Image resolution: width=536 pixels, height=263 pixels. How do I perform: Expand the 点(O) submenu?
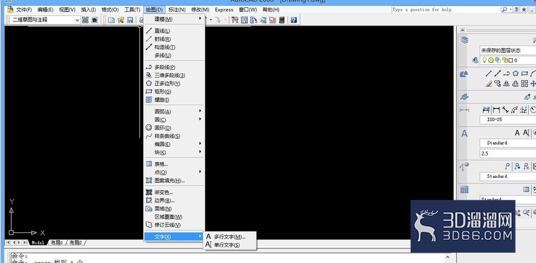tap(174, 172)
